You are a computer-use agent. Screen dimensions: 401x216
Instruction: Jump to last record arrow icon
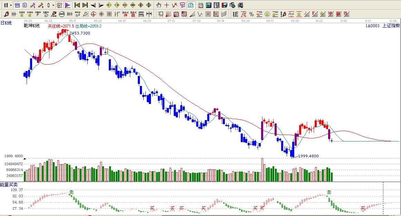coord(85,5)
